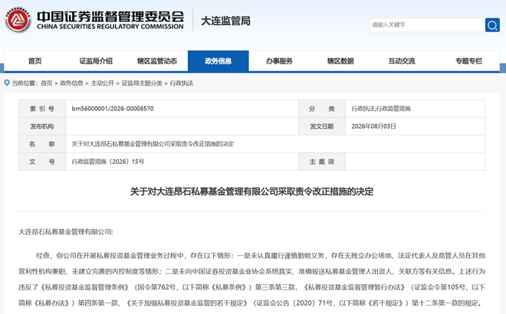Screen dimensions: 506x314
Task: Click the location pin icon by 当前位置
Action: (x=7, y=83)
